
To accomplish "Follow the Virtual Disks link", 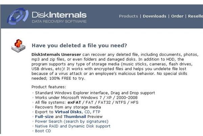I will pos(68,112).
